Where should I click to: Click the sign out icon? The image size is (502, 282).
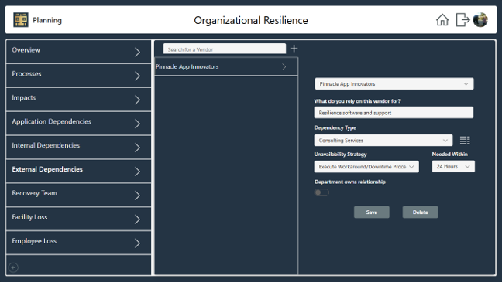point(462,20)
